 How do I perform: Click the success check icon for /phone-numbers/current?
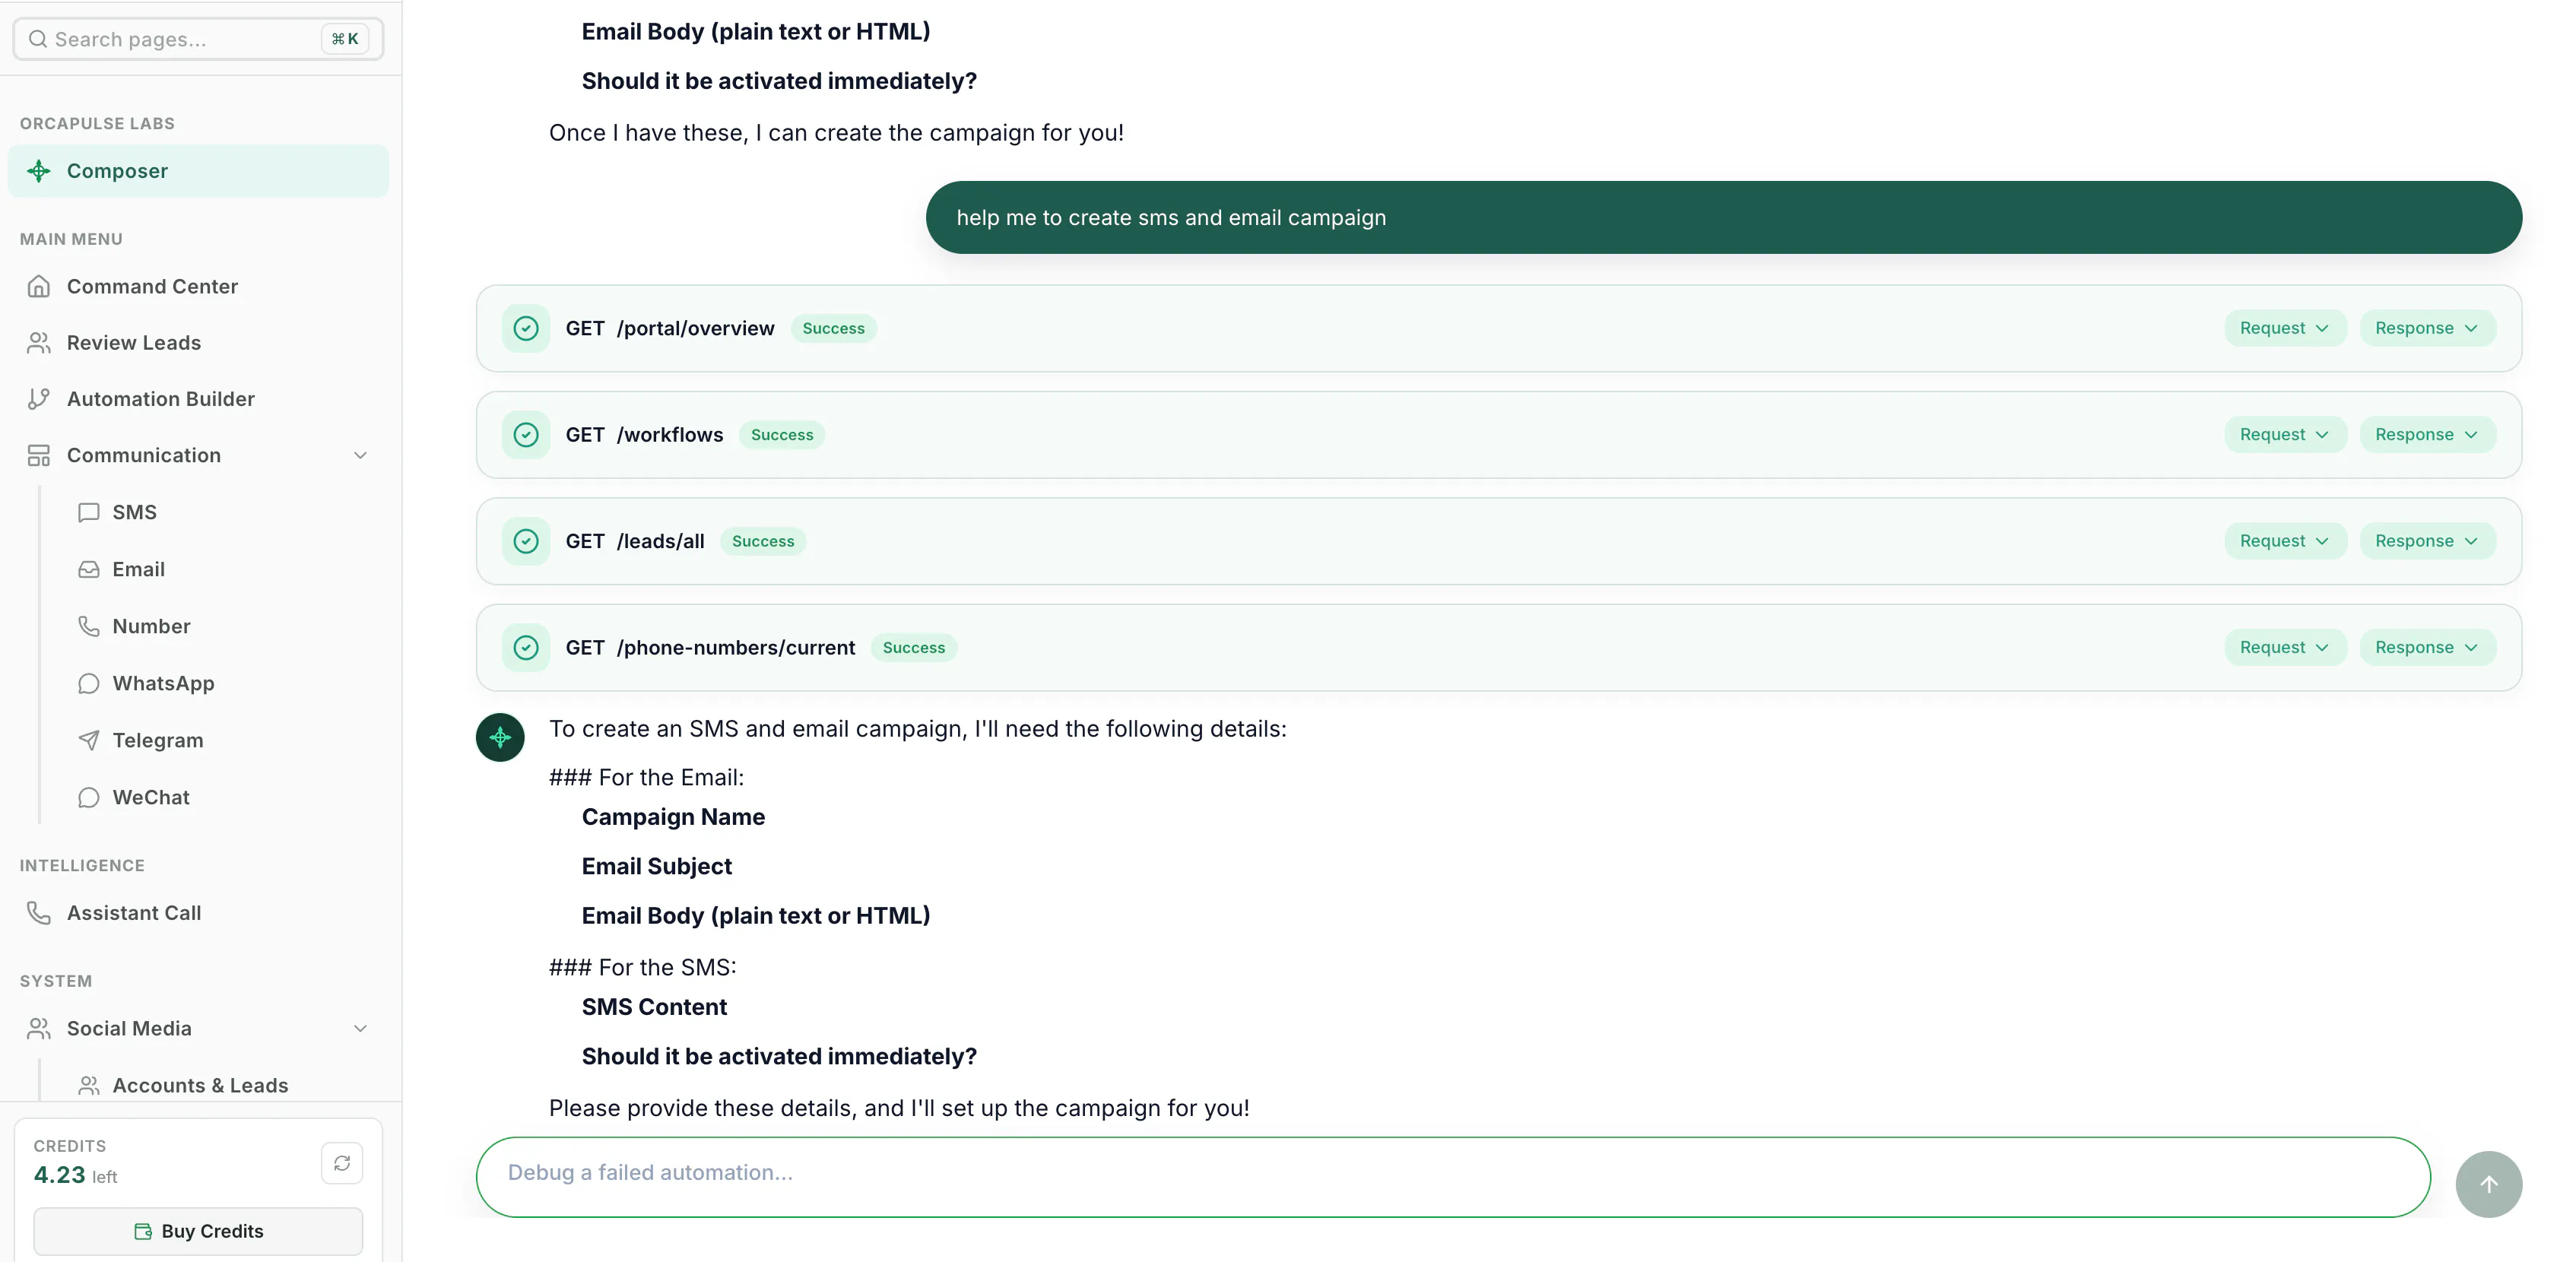526,648
